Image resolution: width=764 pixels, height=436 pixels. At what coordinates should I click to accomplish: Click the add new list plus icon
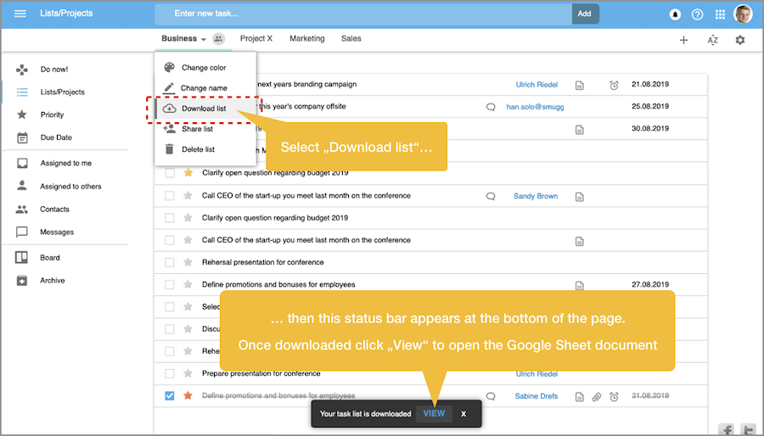(683, 40)
